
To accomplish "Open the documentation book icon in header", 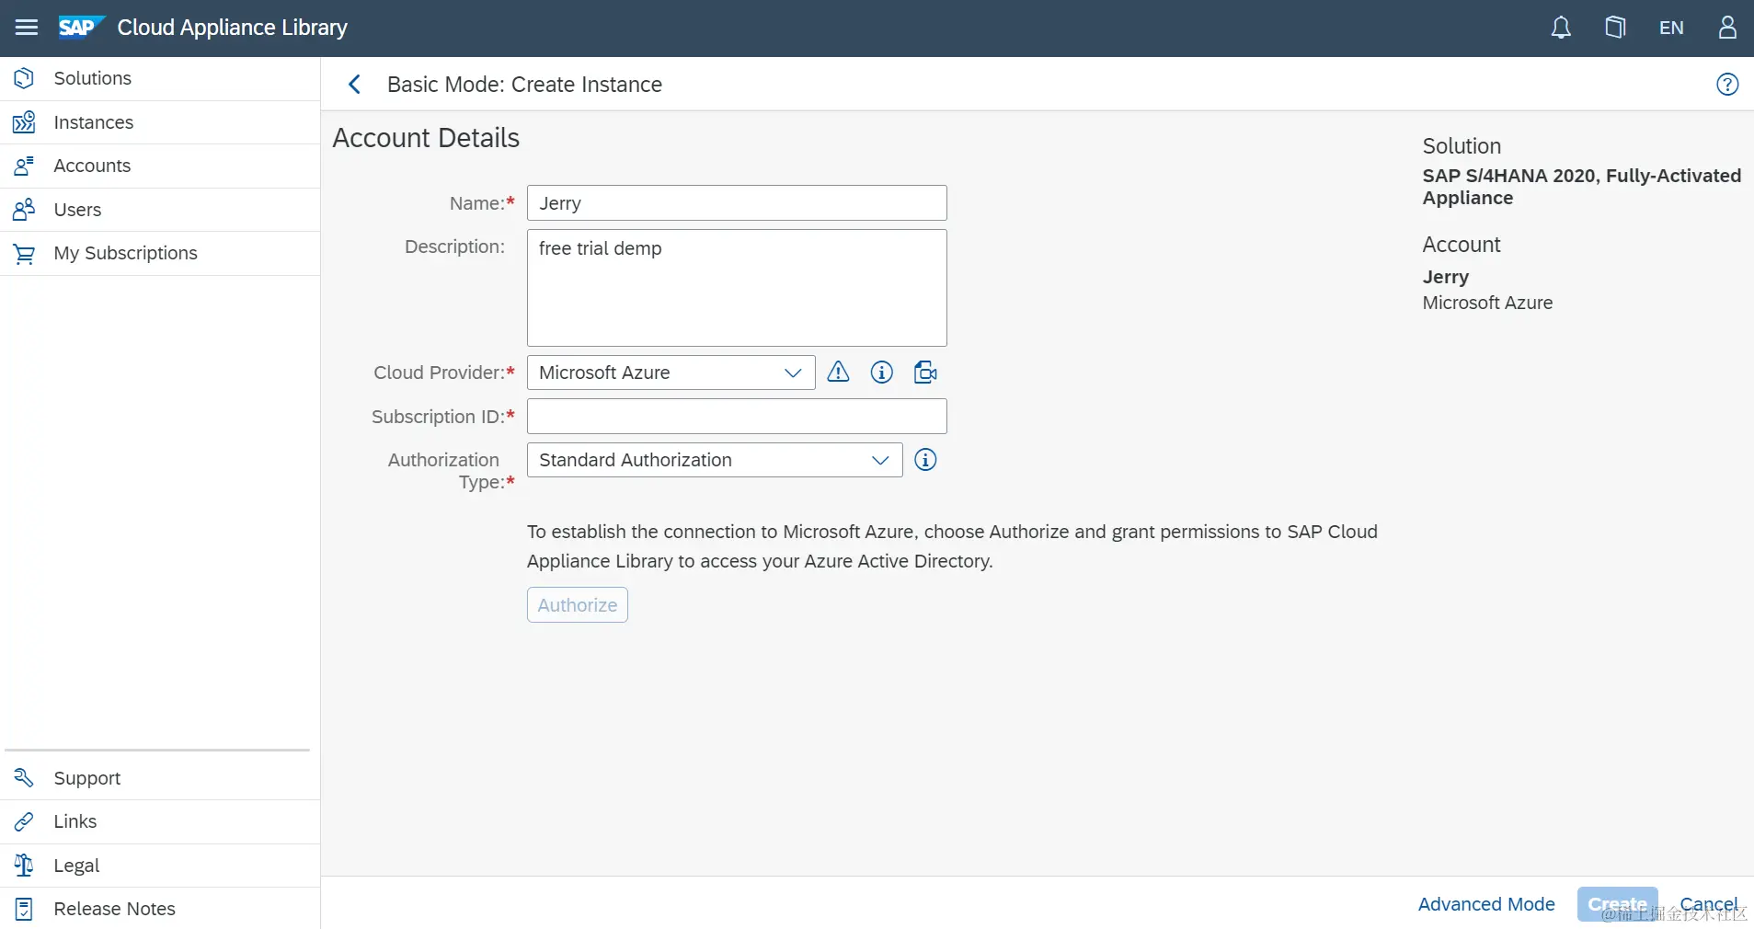I will (1615, 28).
